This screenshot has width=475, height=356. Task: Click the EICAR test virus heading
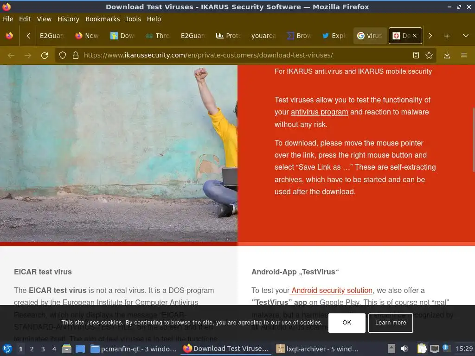[x=43, y=272]
